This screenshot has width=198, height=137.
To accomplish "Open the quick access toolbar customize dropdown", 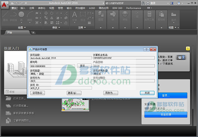I will tap(26, 3).
